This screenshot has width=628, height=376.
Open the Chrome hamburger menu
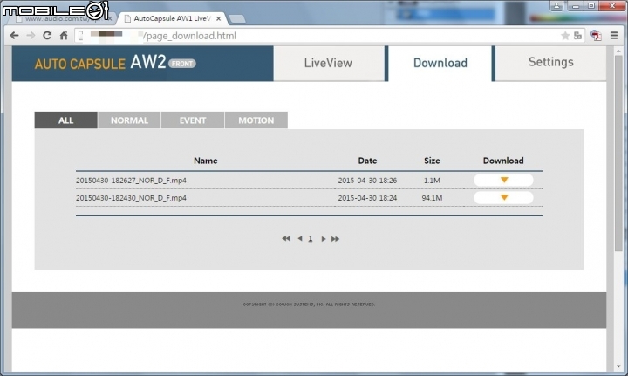[x=614, y=36]
